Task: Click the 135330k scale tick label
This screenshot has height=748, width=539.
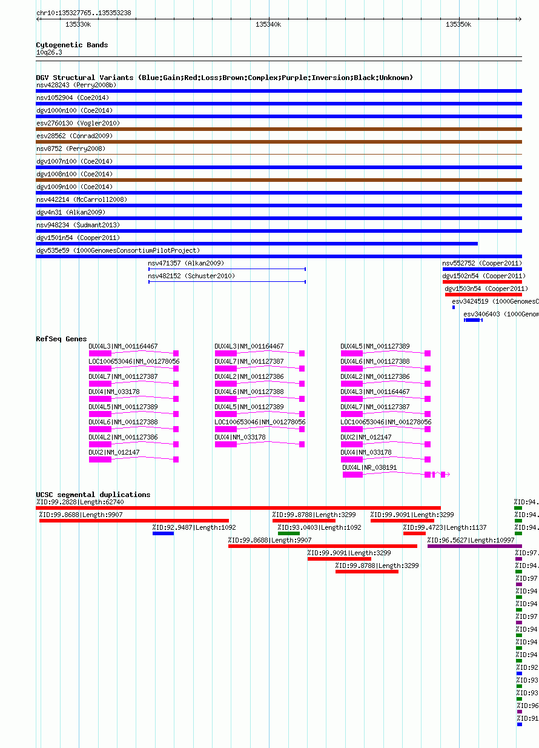Action: coord(78,25)
